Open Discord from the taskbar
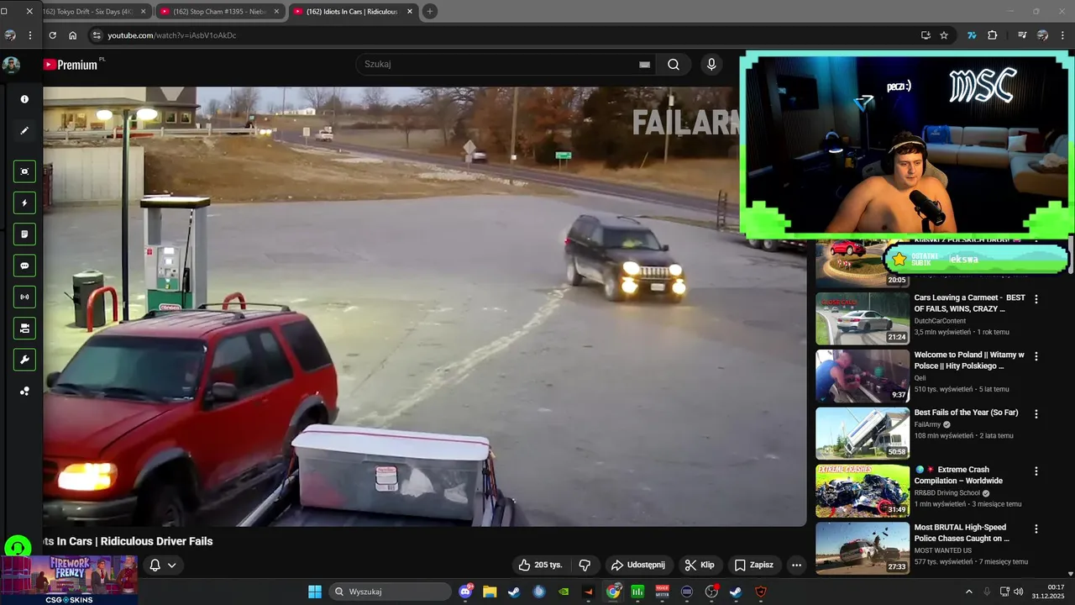Screen dimensions: 1075x605 pos(466,592)
